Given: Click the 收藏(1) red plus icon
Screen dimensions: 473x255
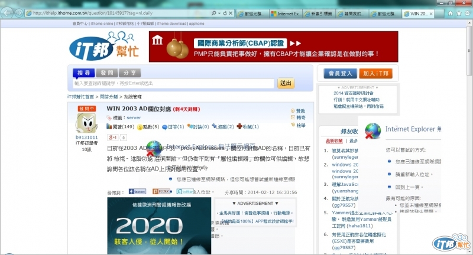Looking at the screenshot, I should [239, 126].
